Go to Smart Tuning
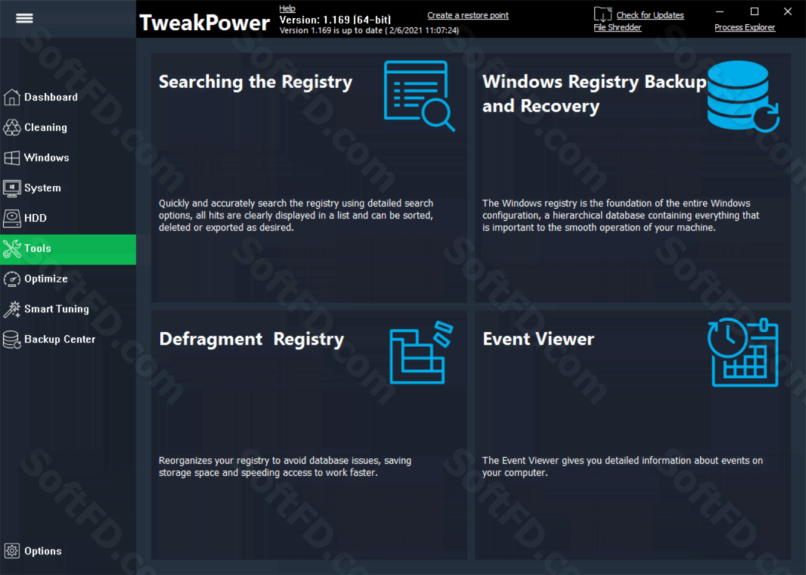 [x=56, y=309]
